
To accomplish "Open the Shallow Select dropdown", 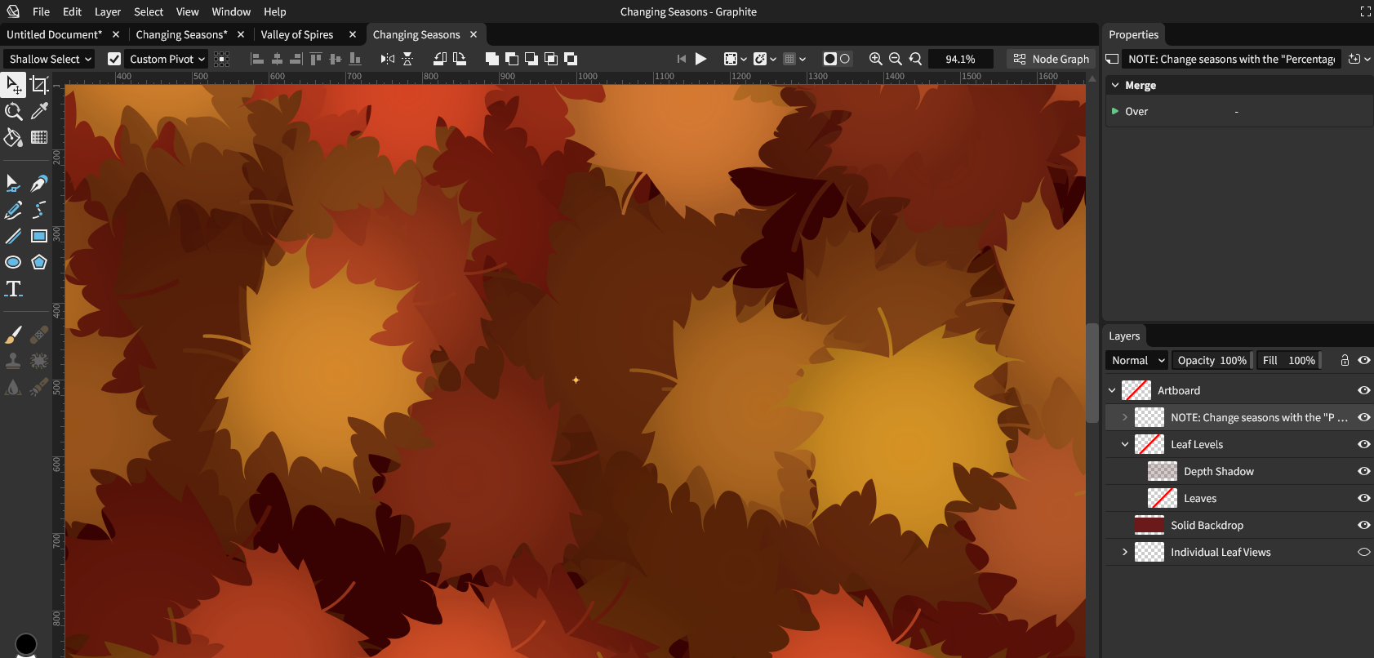I will (x=49, y=59).
